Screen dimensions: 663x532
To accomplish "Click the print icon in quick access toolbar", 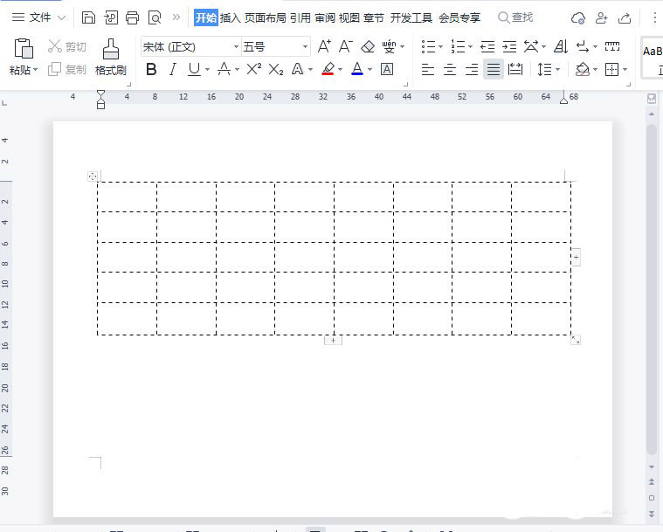I will [132, 17].
